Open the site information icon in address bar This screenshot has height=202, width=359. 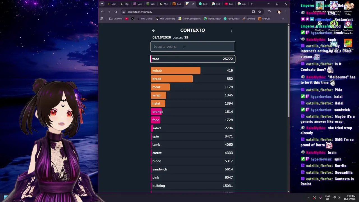pos(124,12)
